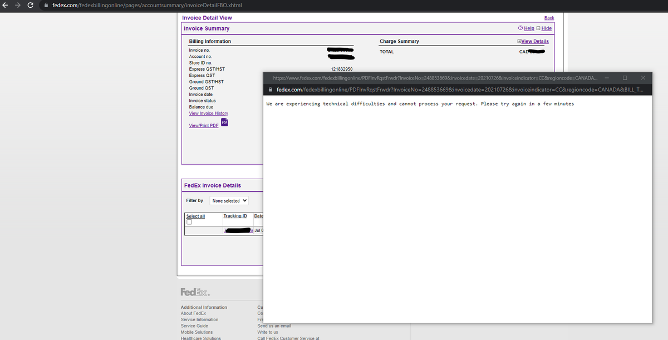Sort by Tracking ID column header

[235, 216]
